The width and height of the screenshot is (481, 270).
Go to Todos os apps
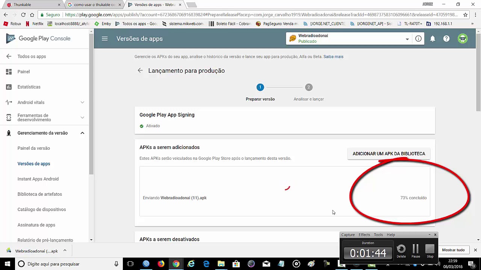click(32, 56)
